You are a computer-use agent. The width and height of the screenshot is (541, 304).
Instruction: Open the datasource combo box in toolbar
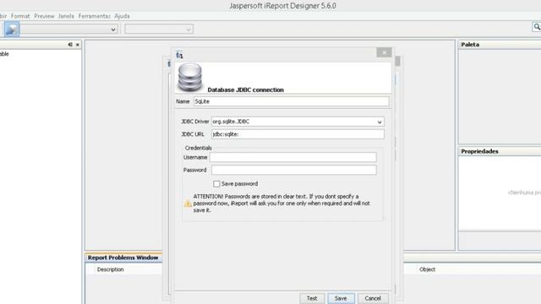[69, 30]
